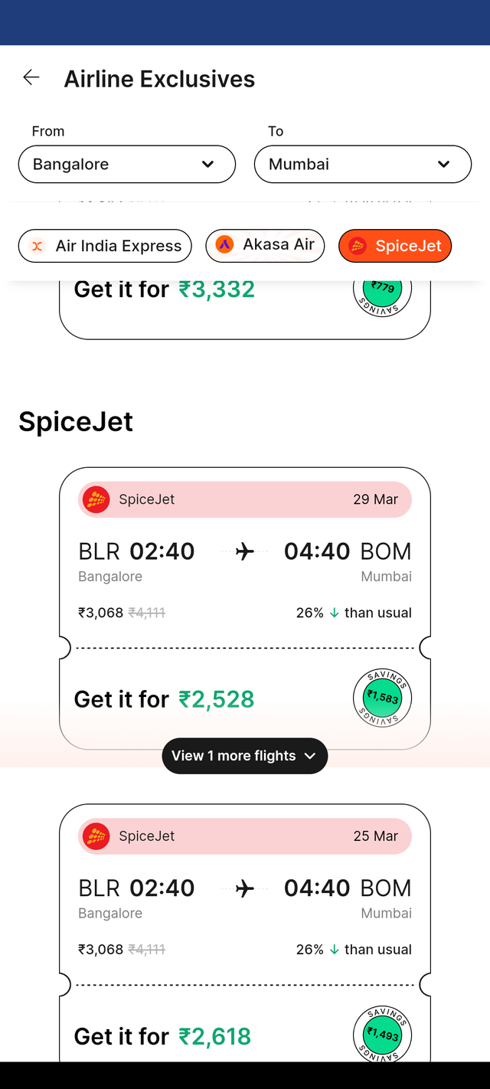
Task: Click the SpiceJet logo on the 29 Mar card
Action: [x=96, y=499]
